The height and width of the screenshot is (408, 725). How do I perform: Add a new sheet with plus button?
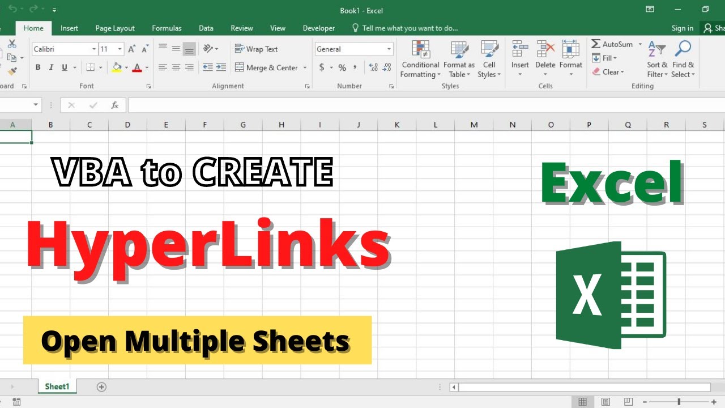pos(101,387)
